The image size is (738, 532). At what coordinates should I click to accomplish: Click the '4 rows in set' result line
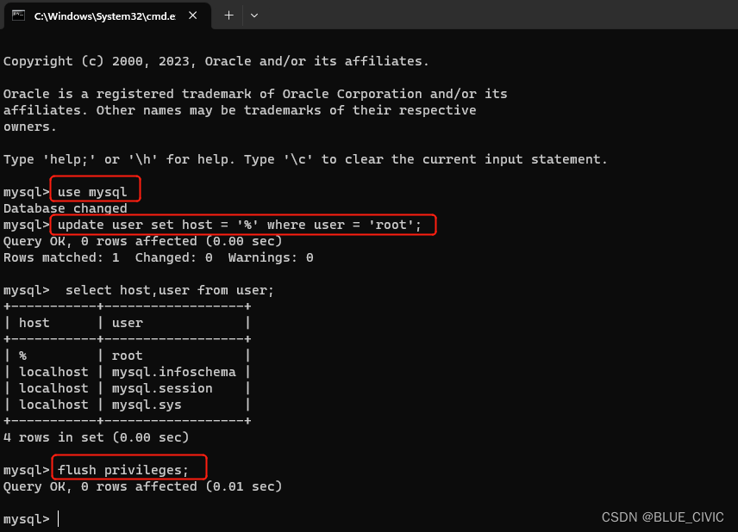96,437
